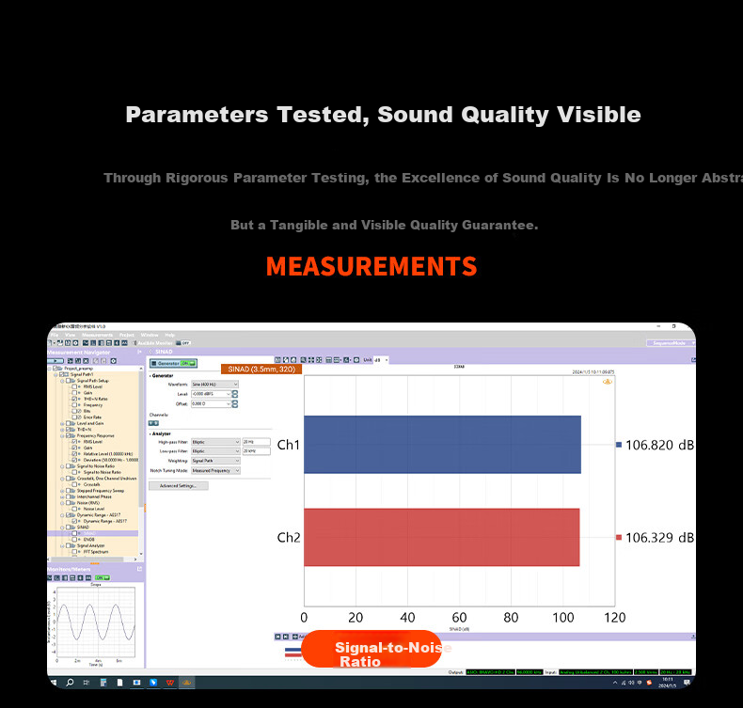Screen dimensions: 743x708
Task: Open Windows taskbar search
Action: click(70, 683)
